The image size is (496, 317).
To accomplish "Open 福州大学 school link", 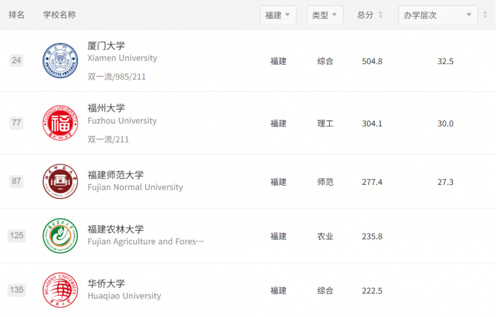I will 106,108.
